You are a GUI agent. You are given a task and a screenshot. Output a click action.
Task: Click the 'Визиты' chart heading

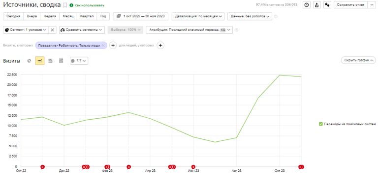pyautogui.click(x=12, y=61)
